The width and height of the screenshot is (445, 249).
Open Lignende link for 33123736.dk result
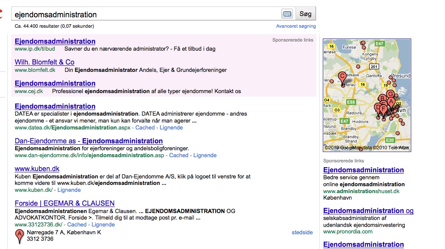[103, 225]
